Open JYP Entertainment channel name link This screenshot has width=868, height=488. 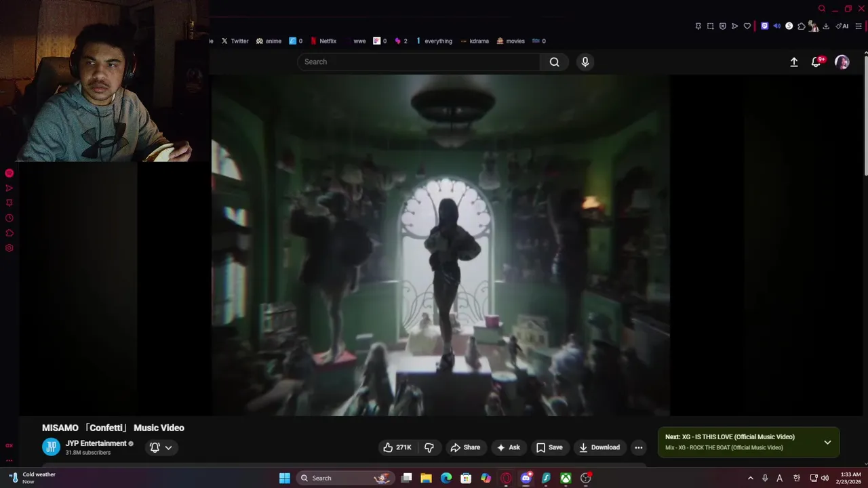tap(96, 443)
